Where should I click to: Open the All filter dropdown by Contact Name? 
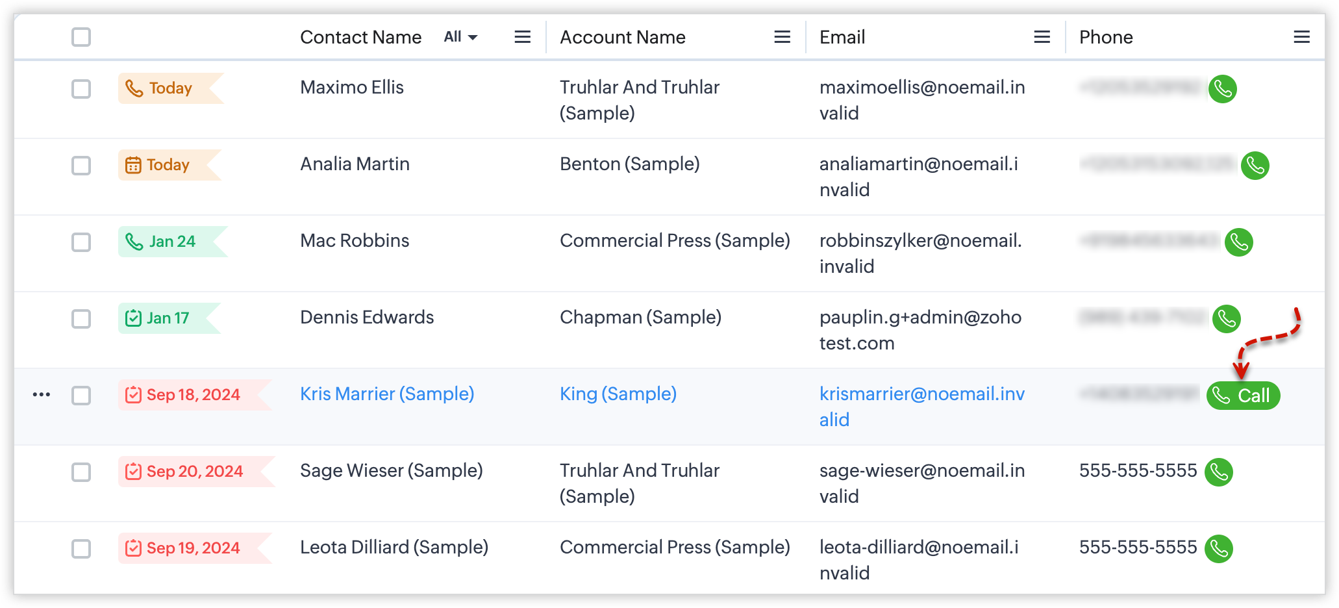click(x=460, y=37)
